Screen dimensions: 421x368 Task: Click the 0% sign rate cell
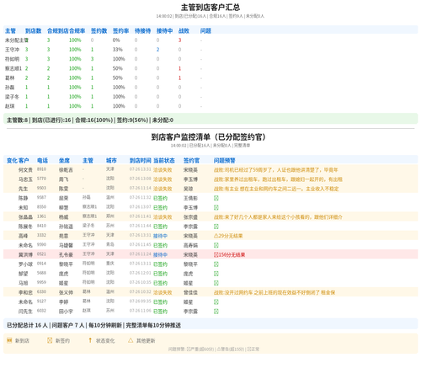pyautogui.click(x=116, y=40)
